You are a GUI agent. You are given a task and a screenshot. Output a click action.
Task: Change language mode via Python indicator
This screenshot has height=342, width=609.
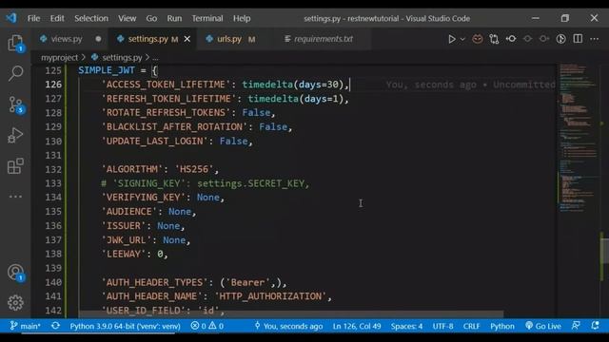point(502,326)
